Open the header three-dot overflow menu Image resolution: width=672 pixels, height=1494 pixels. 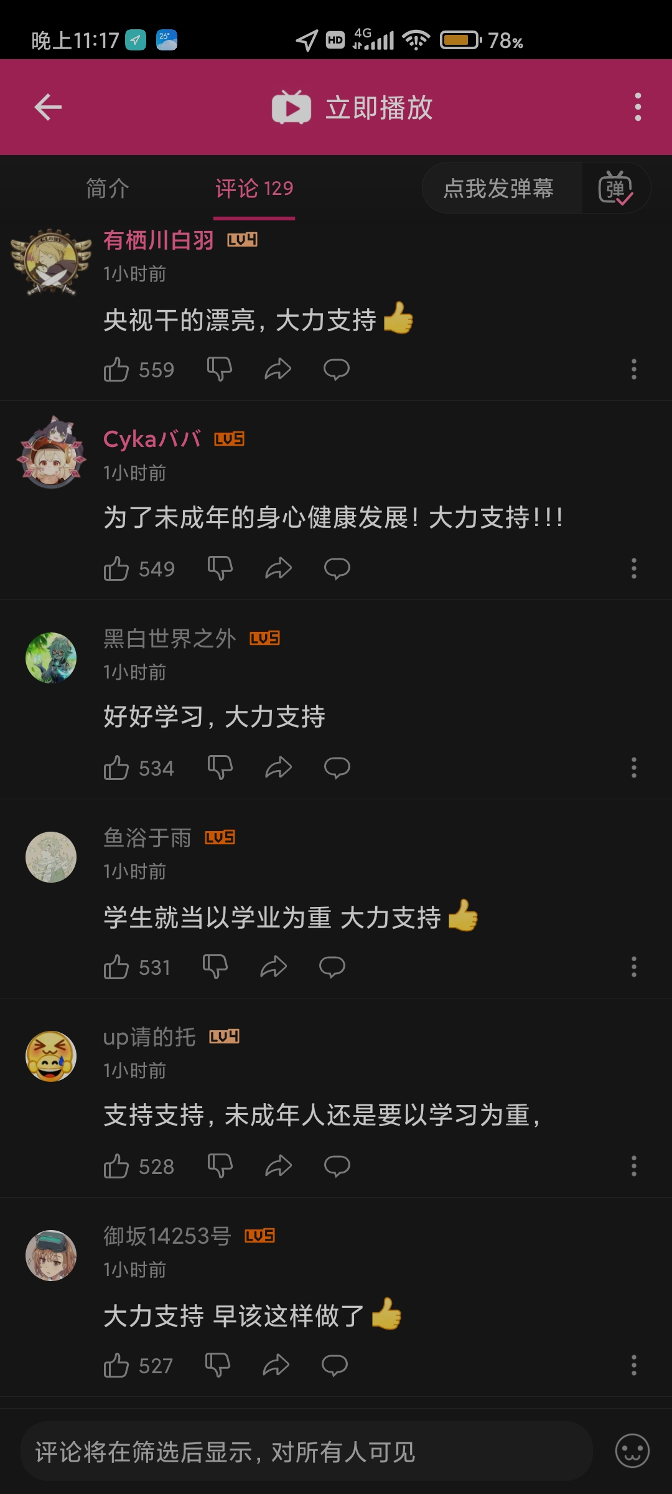(638, 107)
